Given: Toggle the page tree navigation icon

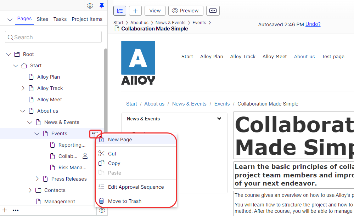Looking at the screenshot, I should pos(119,11).
